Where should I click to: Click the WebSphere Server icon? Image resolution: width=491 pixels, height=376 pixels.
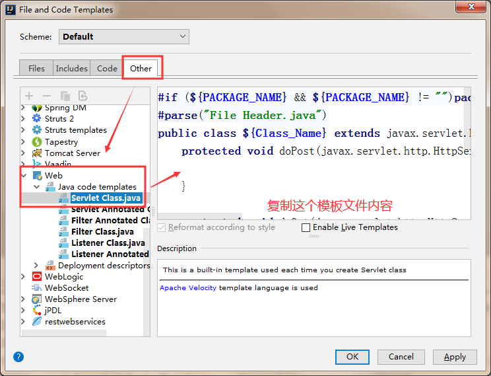click(x=37, y=299)
